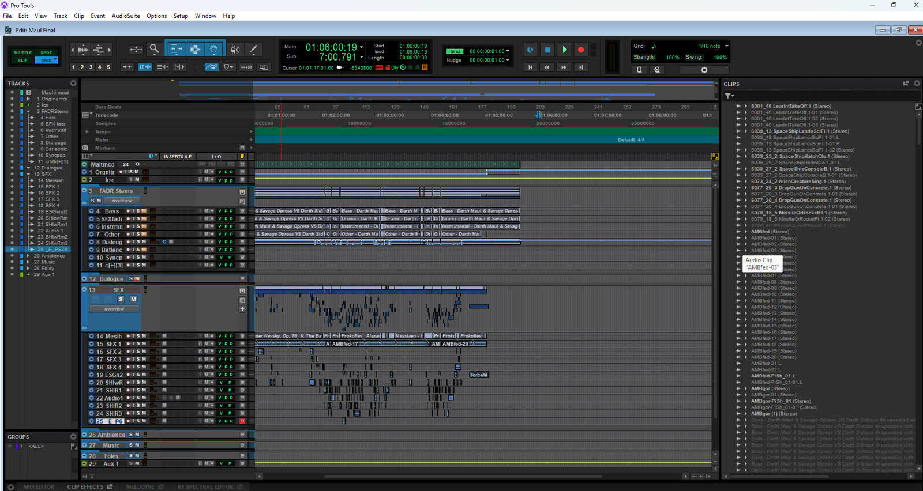923x491 pixels.
Task: Record-enable track 1 Orgnltr
Action: [121, 172]
